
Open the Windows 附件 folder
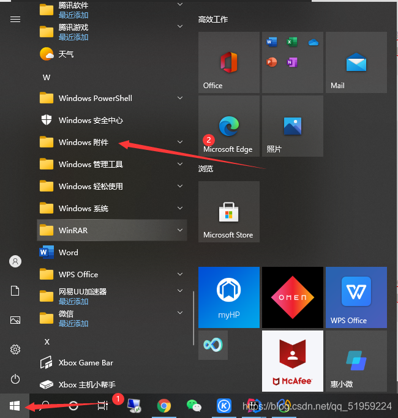pyautogui.click(x=112, y=142)
